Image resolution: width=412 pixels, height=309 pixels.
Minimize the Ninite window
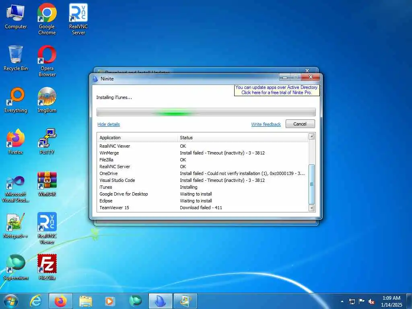(x=284, y=77)
